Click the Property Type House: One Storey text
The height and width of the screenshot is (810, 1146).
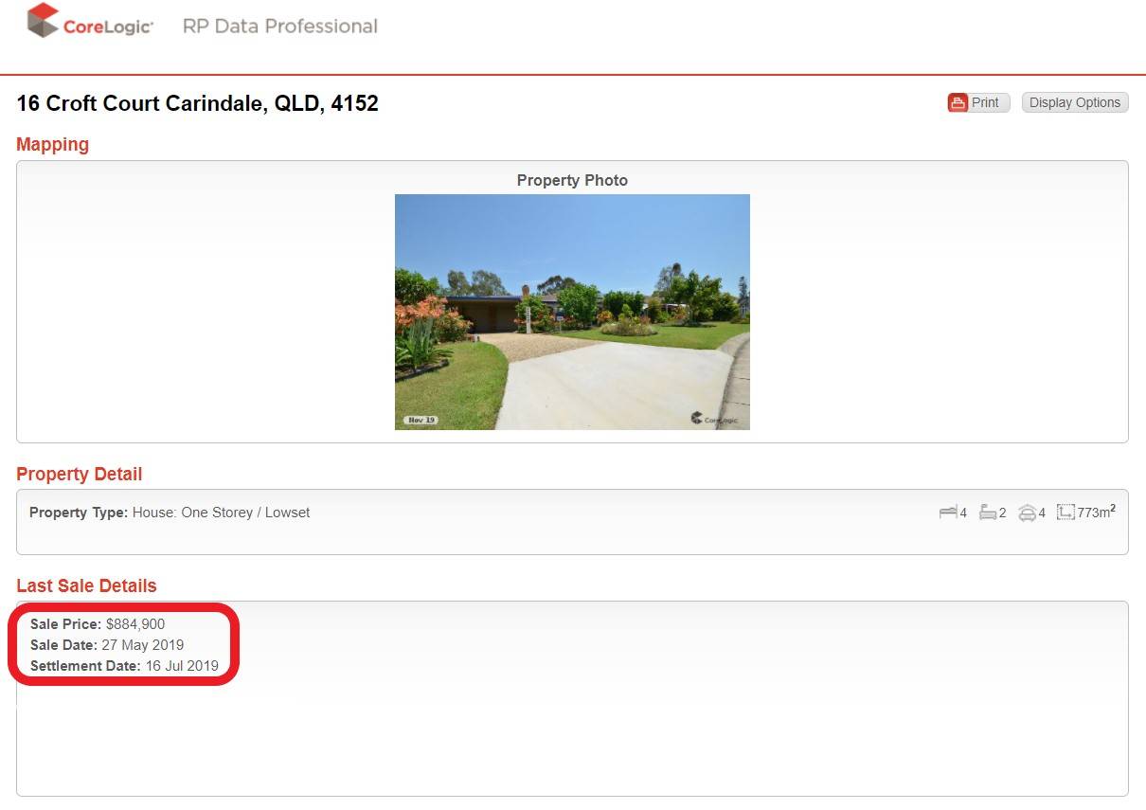170,513
